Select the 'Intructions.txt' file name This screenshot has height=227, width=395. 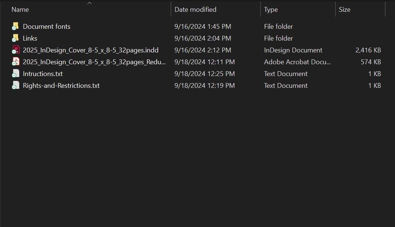tap(43, 74)
